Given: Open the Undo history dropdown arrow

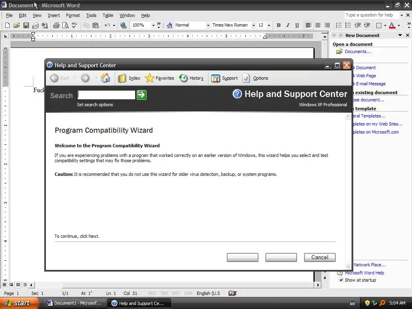Looking at the screenshot, I should pyautogui.click(x=114, y=25).
